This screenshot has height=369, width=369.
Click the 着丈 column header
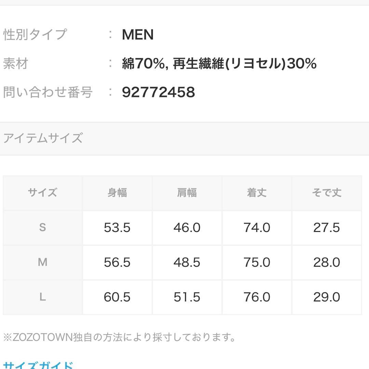click(x=257, y=193)
